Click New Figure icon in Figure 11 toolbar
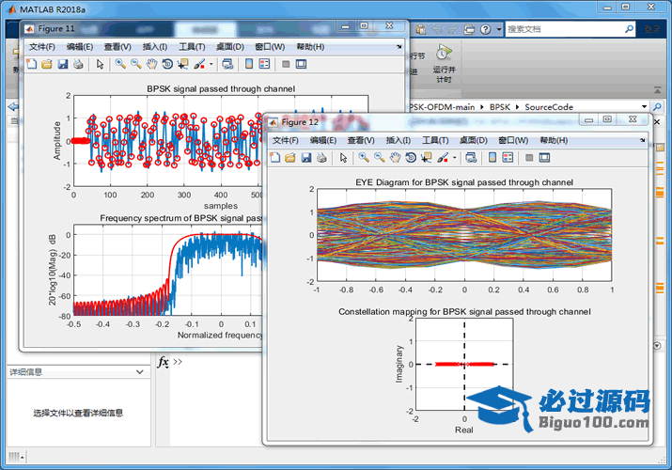Screen dimensions: 672x470 coord(32,64)
